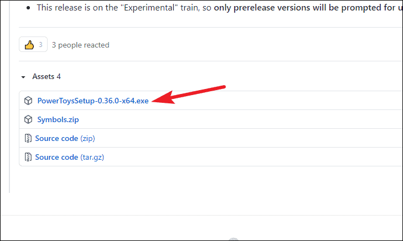Click the package icon beside Symbols.zip
Image resolution: width=403 pixels, height=241 pixels.
coord(28,119)
